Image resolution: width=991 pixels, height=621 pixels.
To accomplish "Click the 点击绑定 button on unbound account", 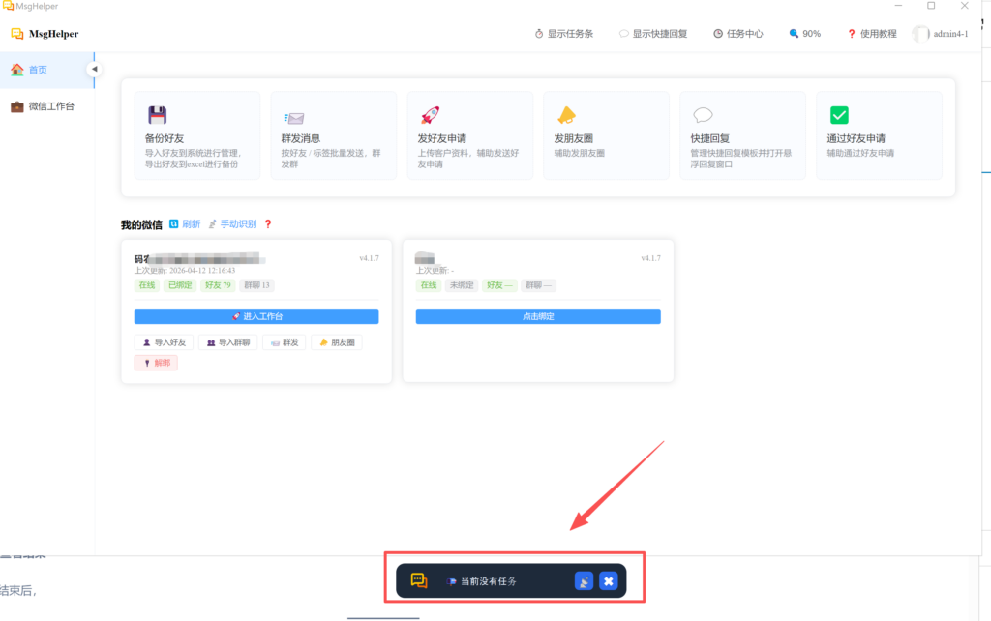I will [538, 316].
